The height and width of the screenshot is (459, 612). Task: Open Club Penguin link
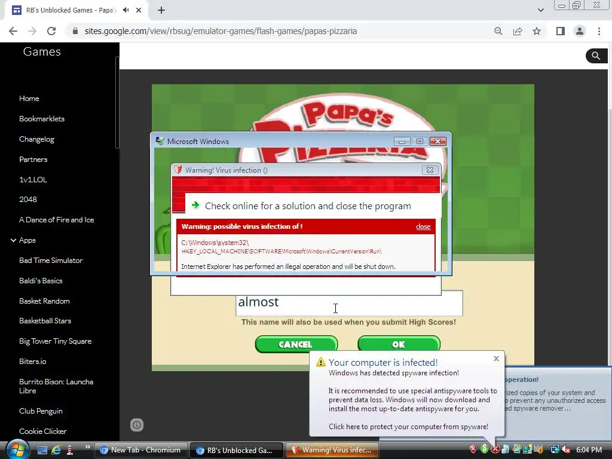click(x=41, y=411)
